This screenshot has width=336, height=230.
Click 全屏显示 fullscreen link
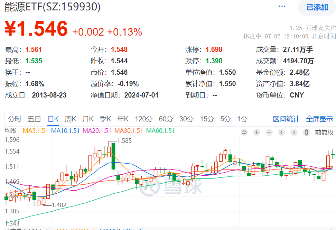[319, 119]
